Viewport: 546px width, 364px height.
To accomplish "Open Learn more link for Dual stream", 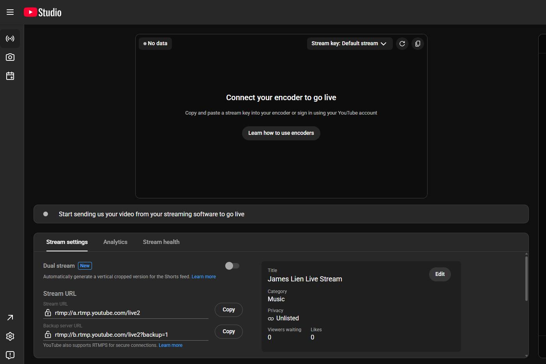I will click(x=204, y=277).
